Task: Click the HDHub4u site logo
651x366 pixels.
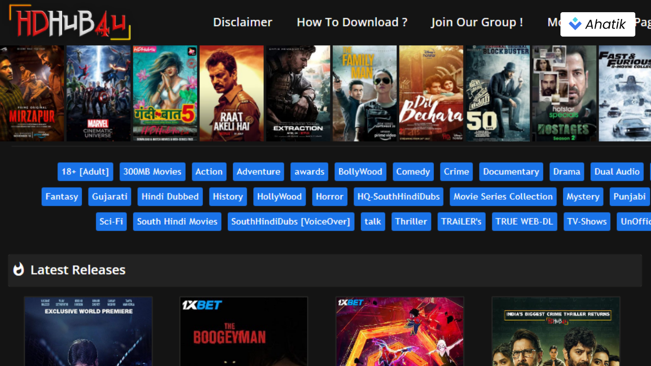Action: tap(70, 21)
